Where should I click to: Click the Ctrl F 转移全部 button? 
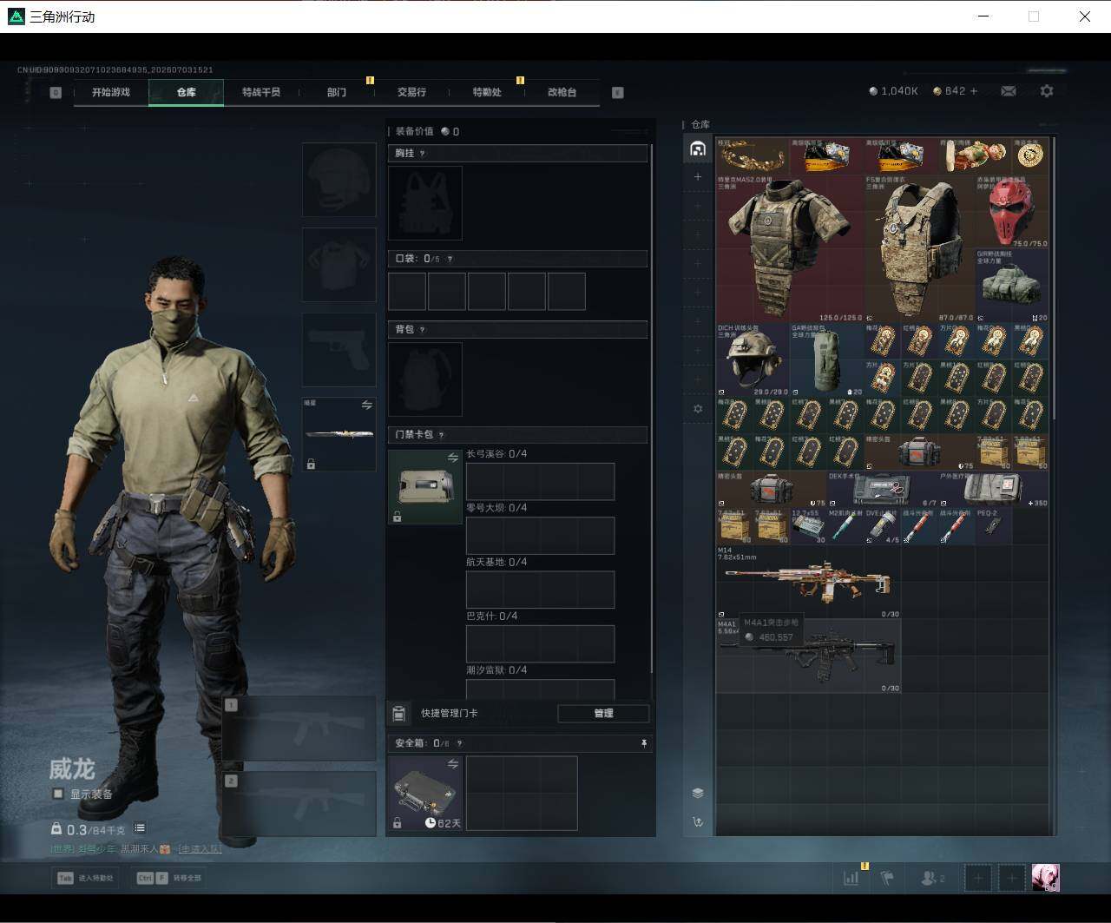[168, 878]
